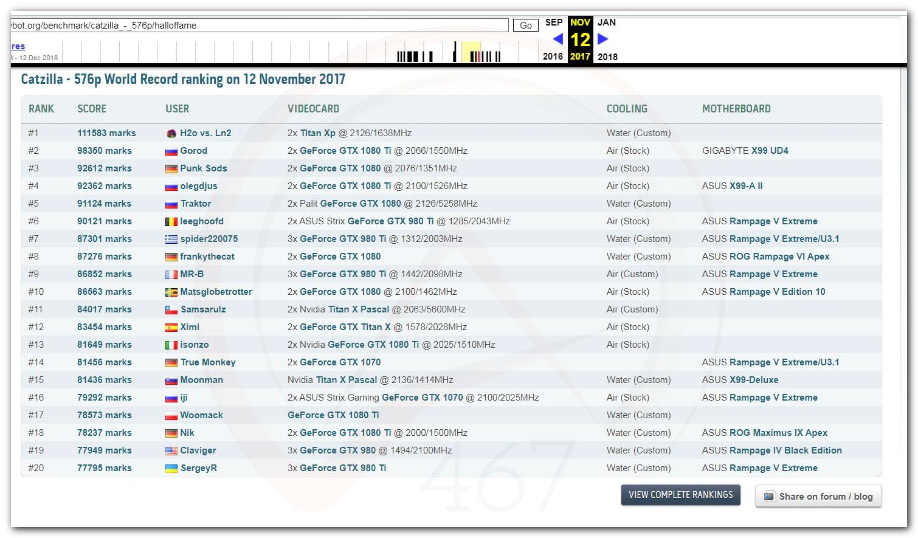
Task: Click the Go button
Action: tap(526, 26)
